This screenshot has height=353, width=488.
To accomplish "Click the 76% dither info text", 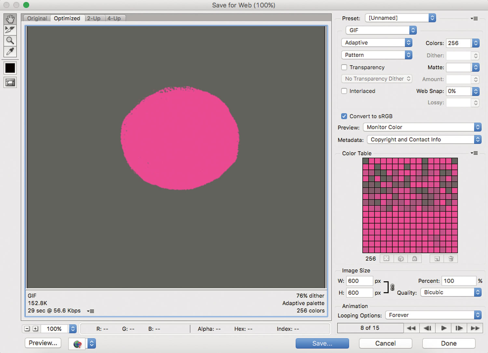I will tap(310, 296).
